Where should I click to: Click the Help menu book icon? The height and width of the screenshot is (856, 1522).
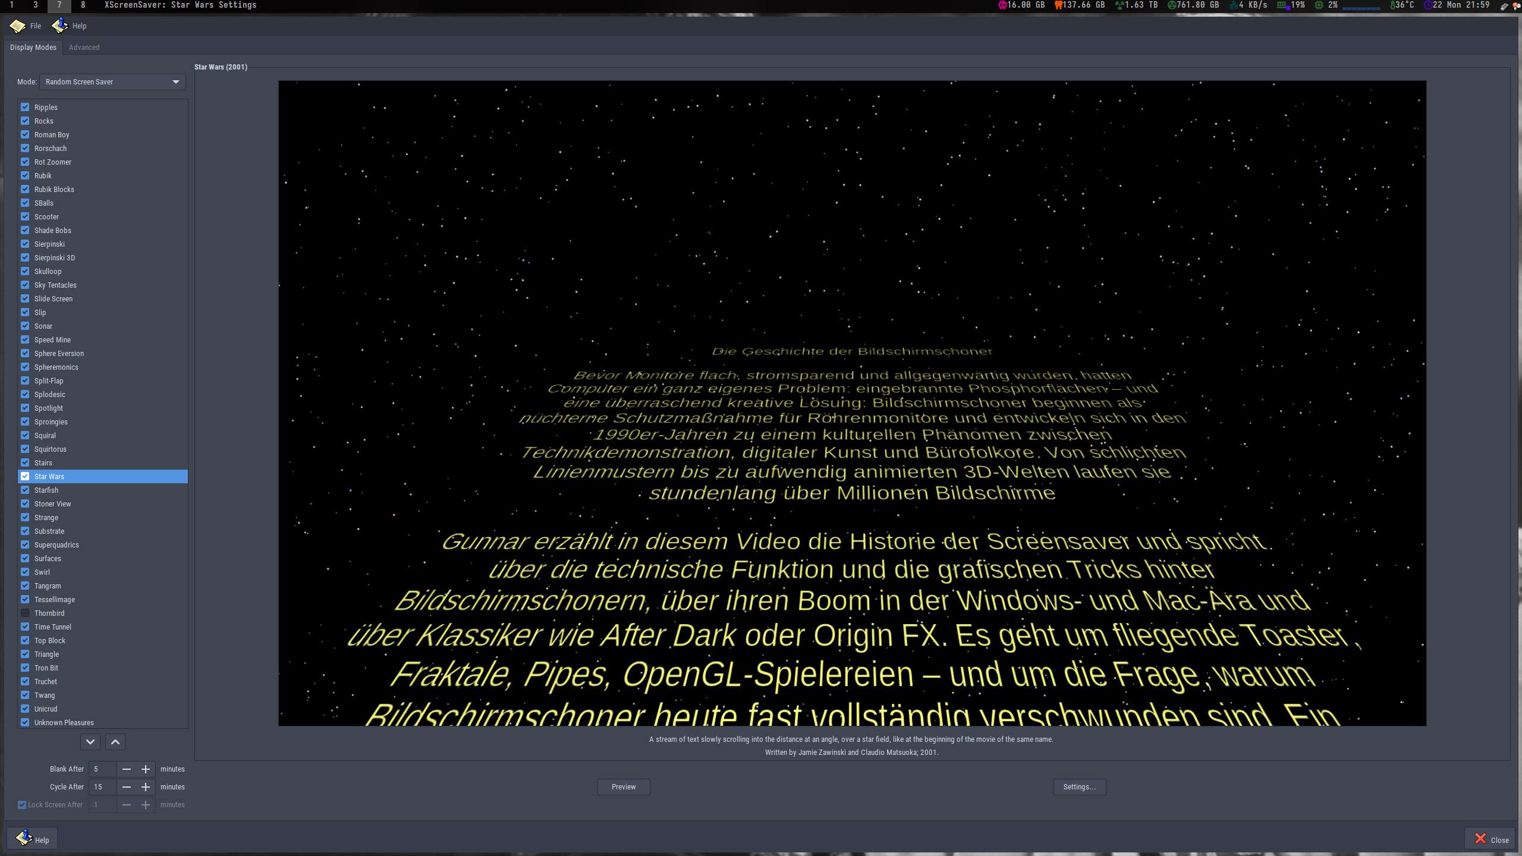59,26
